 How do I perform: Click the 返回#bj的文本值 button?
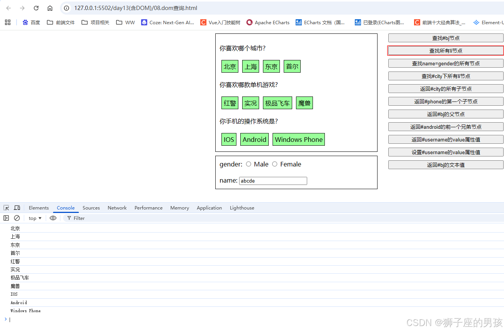click(x=446, y=165)
